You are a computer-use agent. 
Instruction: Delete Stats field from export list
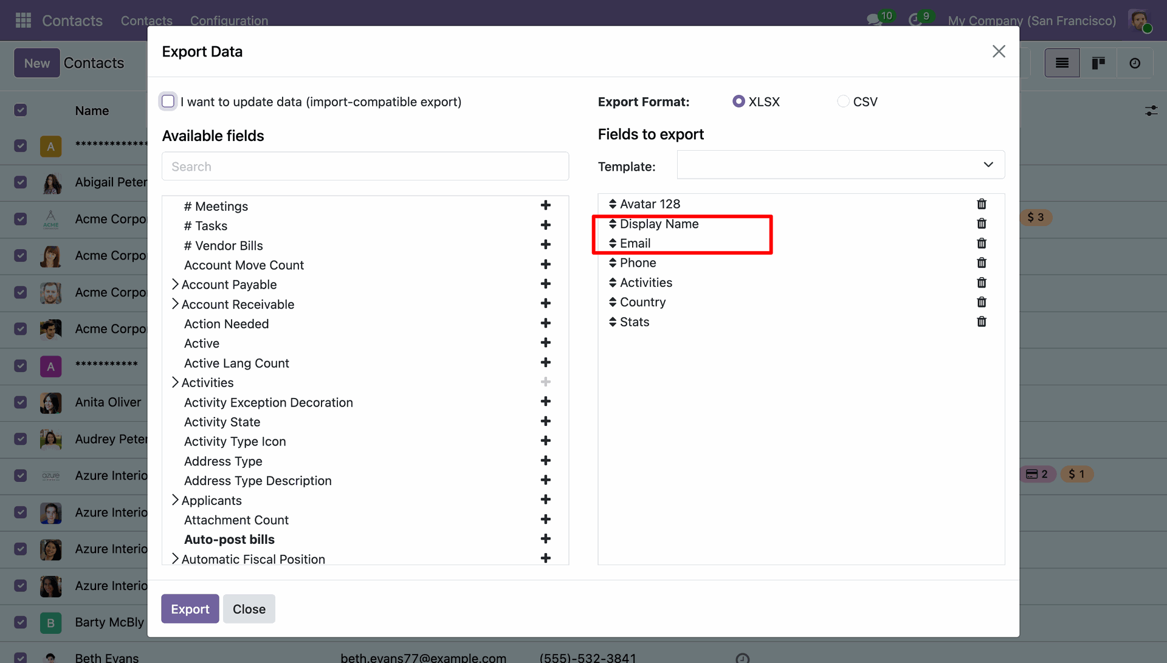pyautogui.click(x=981, y=321)
